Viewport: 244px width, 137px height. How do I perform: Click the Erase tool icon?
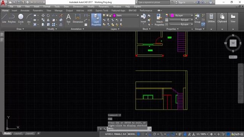[x=61, y=16]
